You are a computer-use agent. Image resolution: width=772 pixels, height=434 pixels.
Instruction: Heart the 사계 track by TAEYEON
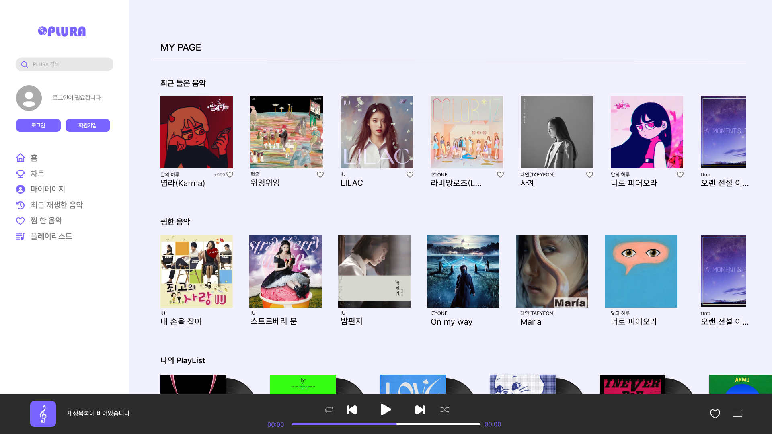[x=589, y=174]
